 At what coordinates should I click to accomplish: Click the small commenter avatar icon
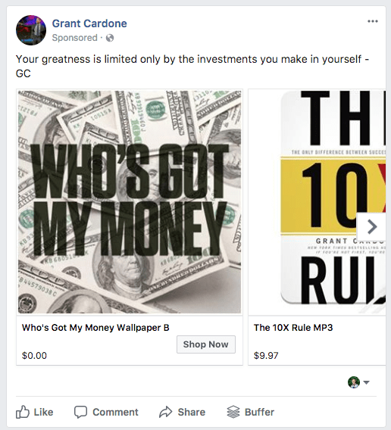point(354,382)
